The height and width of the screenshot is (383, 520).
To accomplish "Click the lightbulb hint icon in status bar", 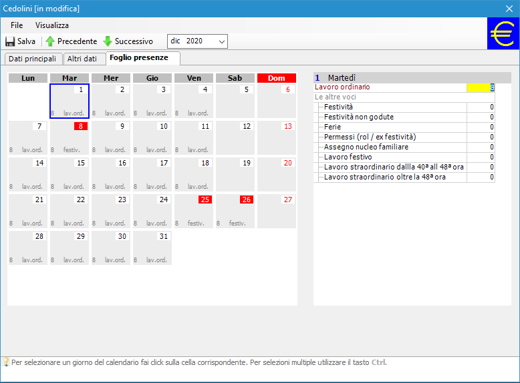I will [x=5, y=362].
